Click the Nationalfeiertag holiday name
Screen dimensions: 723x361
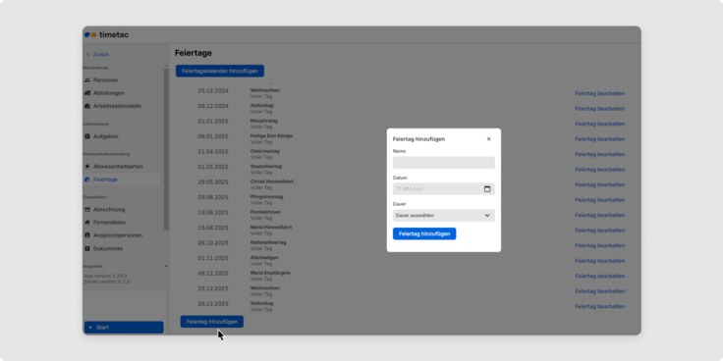[268, 242]
